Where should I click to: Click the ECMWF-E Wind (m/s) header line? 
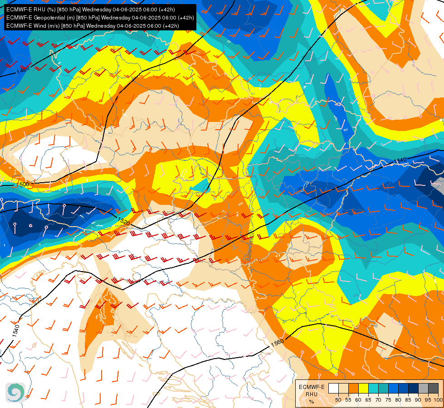tap(93, 26)
